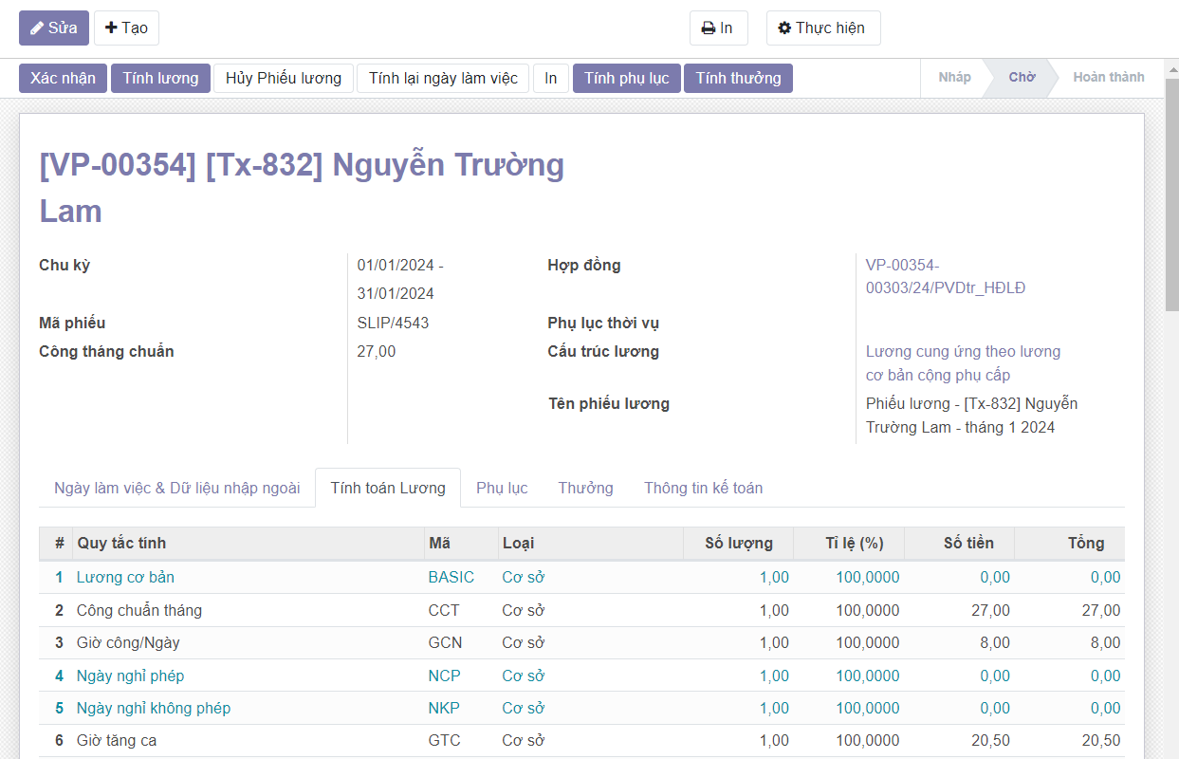Click the Sửa edit button
The width and height of the screenshot is (1179, 759).
click(54, 28)
